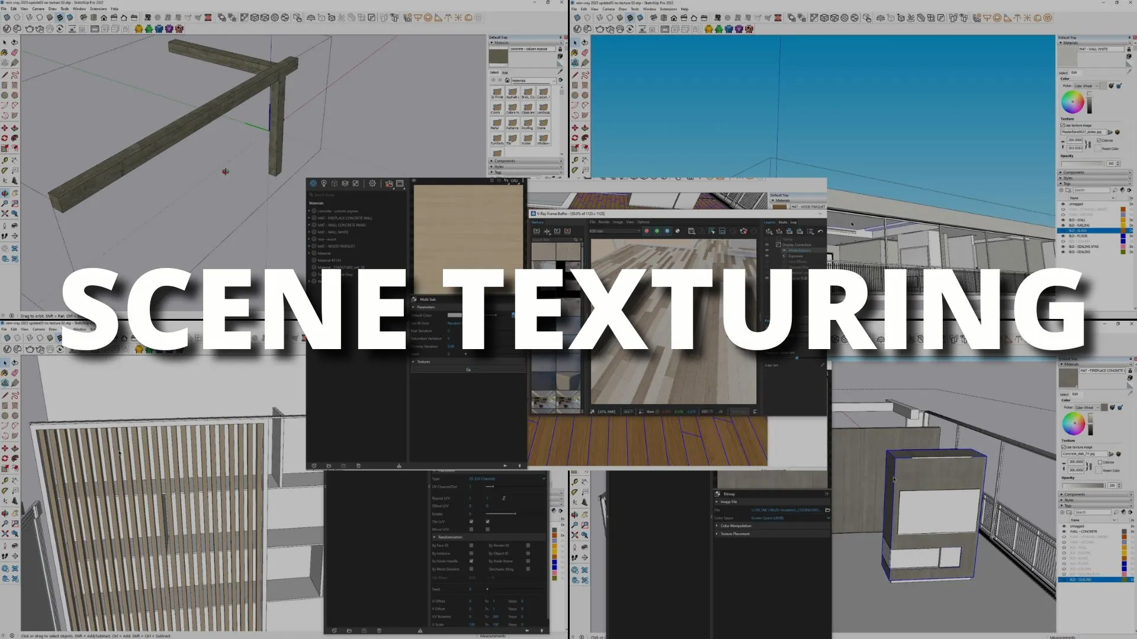
Task: Open the Textures category icon in Asset Editor
Action: [356, 183]
